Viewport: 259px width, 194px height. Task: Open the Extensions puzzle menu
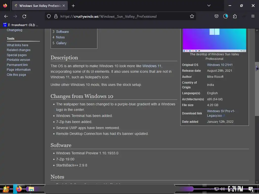pyautogui.click(x=235, y=16)
